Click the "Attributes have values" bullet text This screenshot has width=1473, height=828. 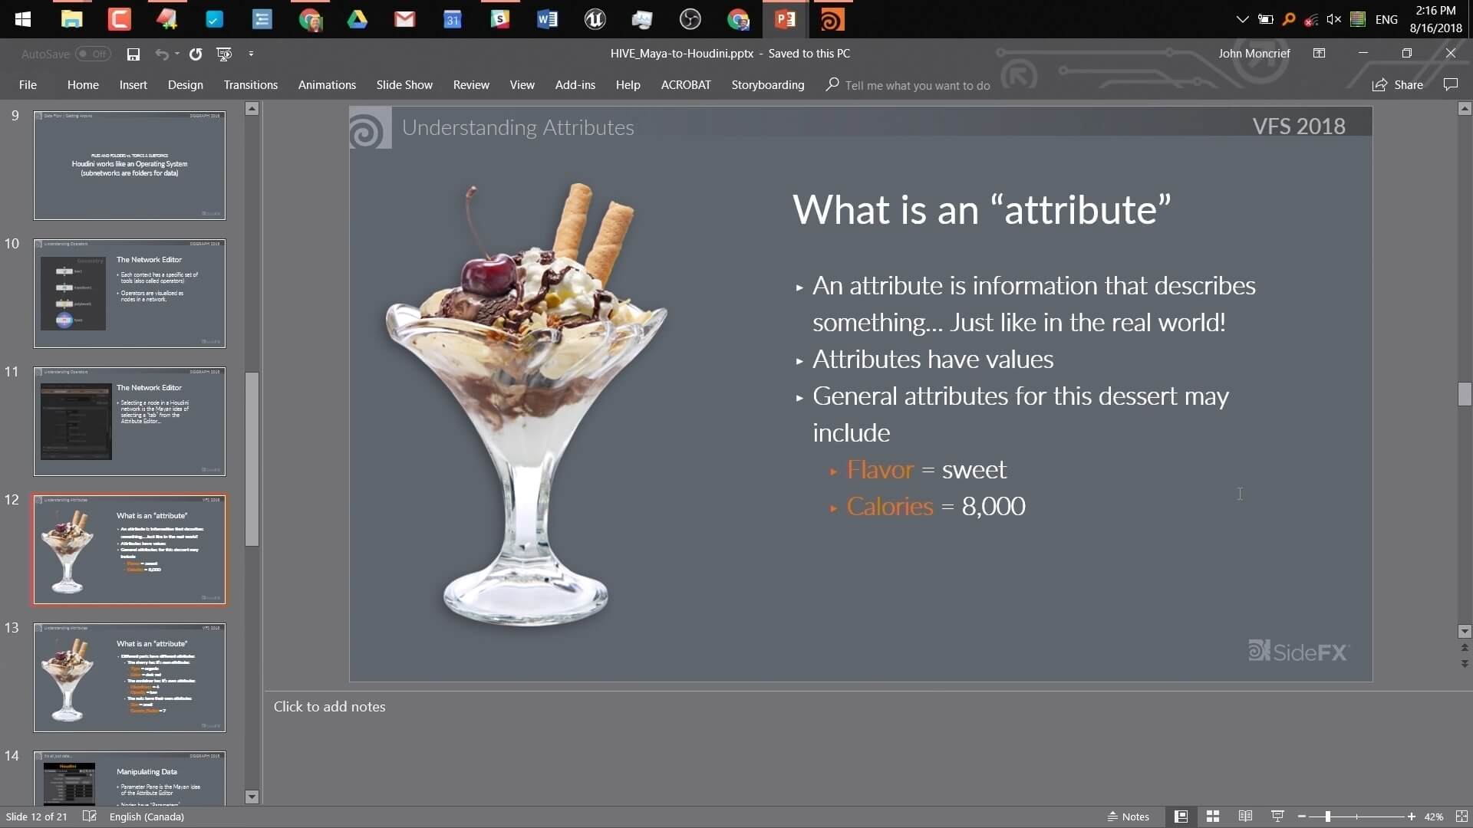(x=933, y=360)
